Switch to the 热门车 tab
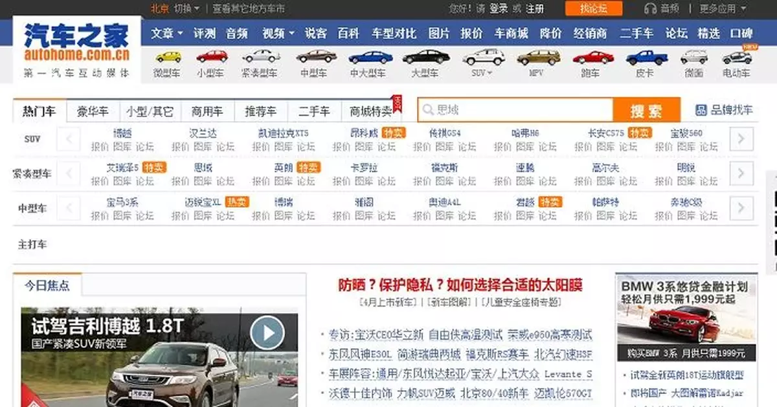This screenshot has height=407, width=777. pos(39,111)
